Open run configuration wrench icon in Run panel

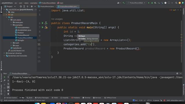5,81
